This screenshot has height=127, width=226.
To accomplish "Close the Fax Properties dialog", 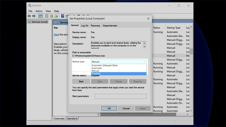I will pos(148,19).
